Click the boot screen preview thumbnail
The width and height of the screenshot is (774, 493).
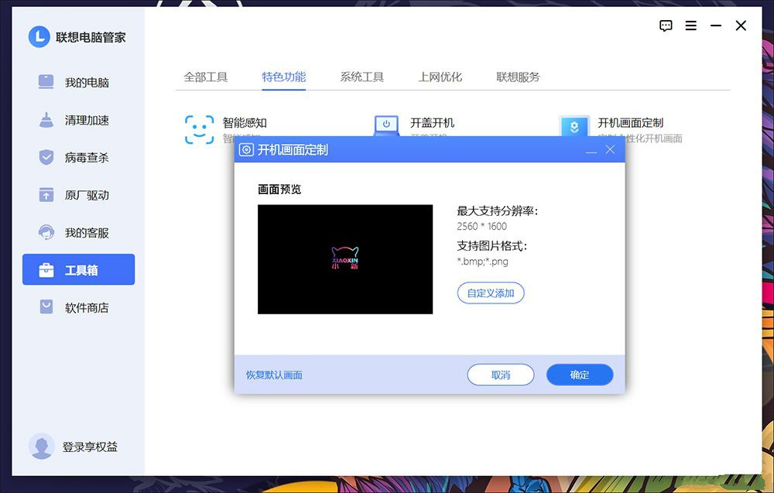[345, 259]
